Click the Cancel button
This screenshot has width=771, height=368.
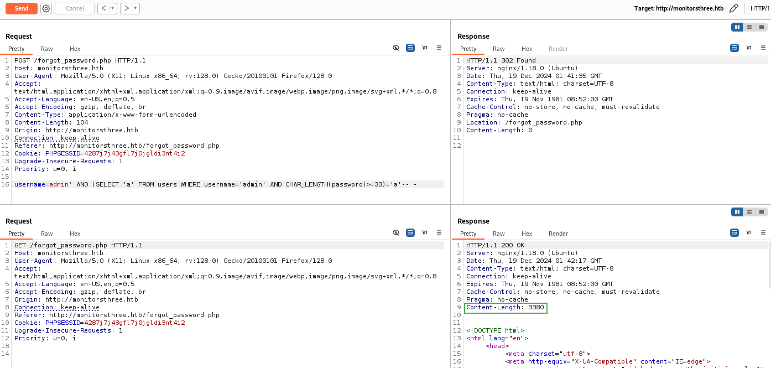tap(75, 8)
